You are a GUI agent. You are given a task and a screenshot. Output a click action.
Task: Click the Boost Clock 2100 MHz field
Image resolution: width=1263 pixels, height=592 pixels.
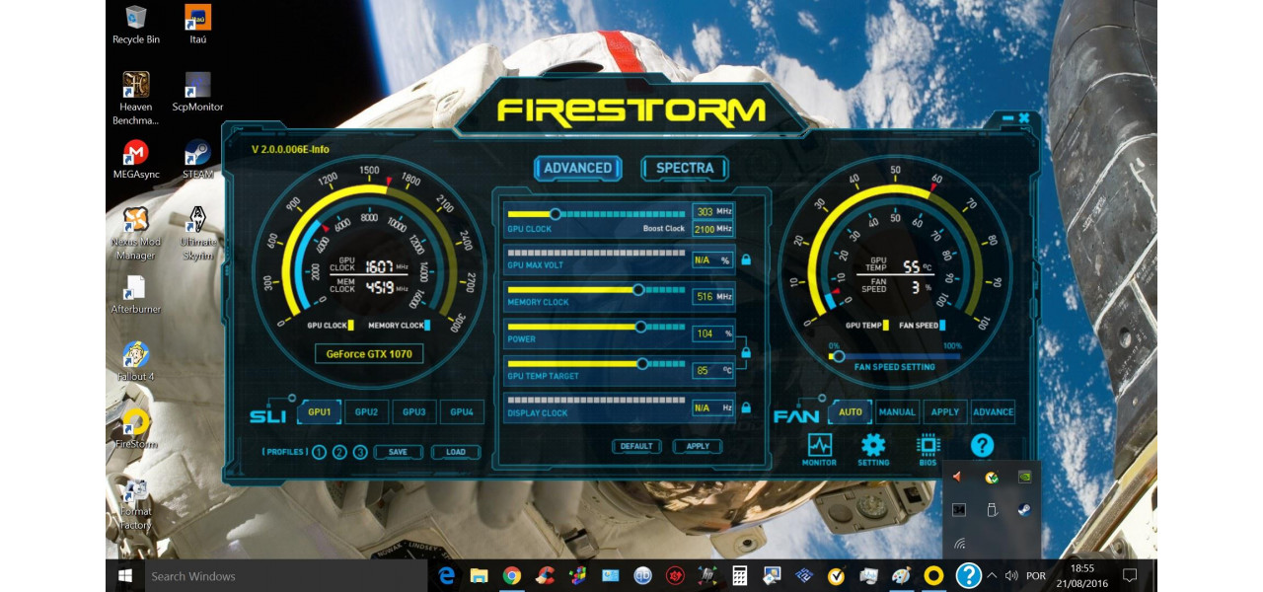[713, 229]
